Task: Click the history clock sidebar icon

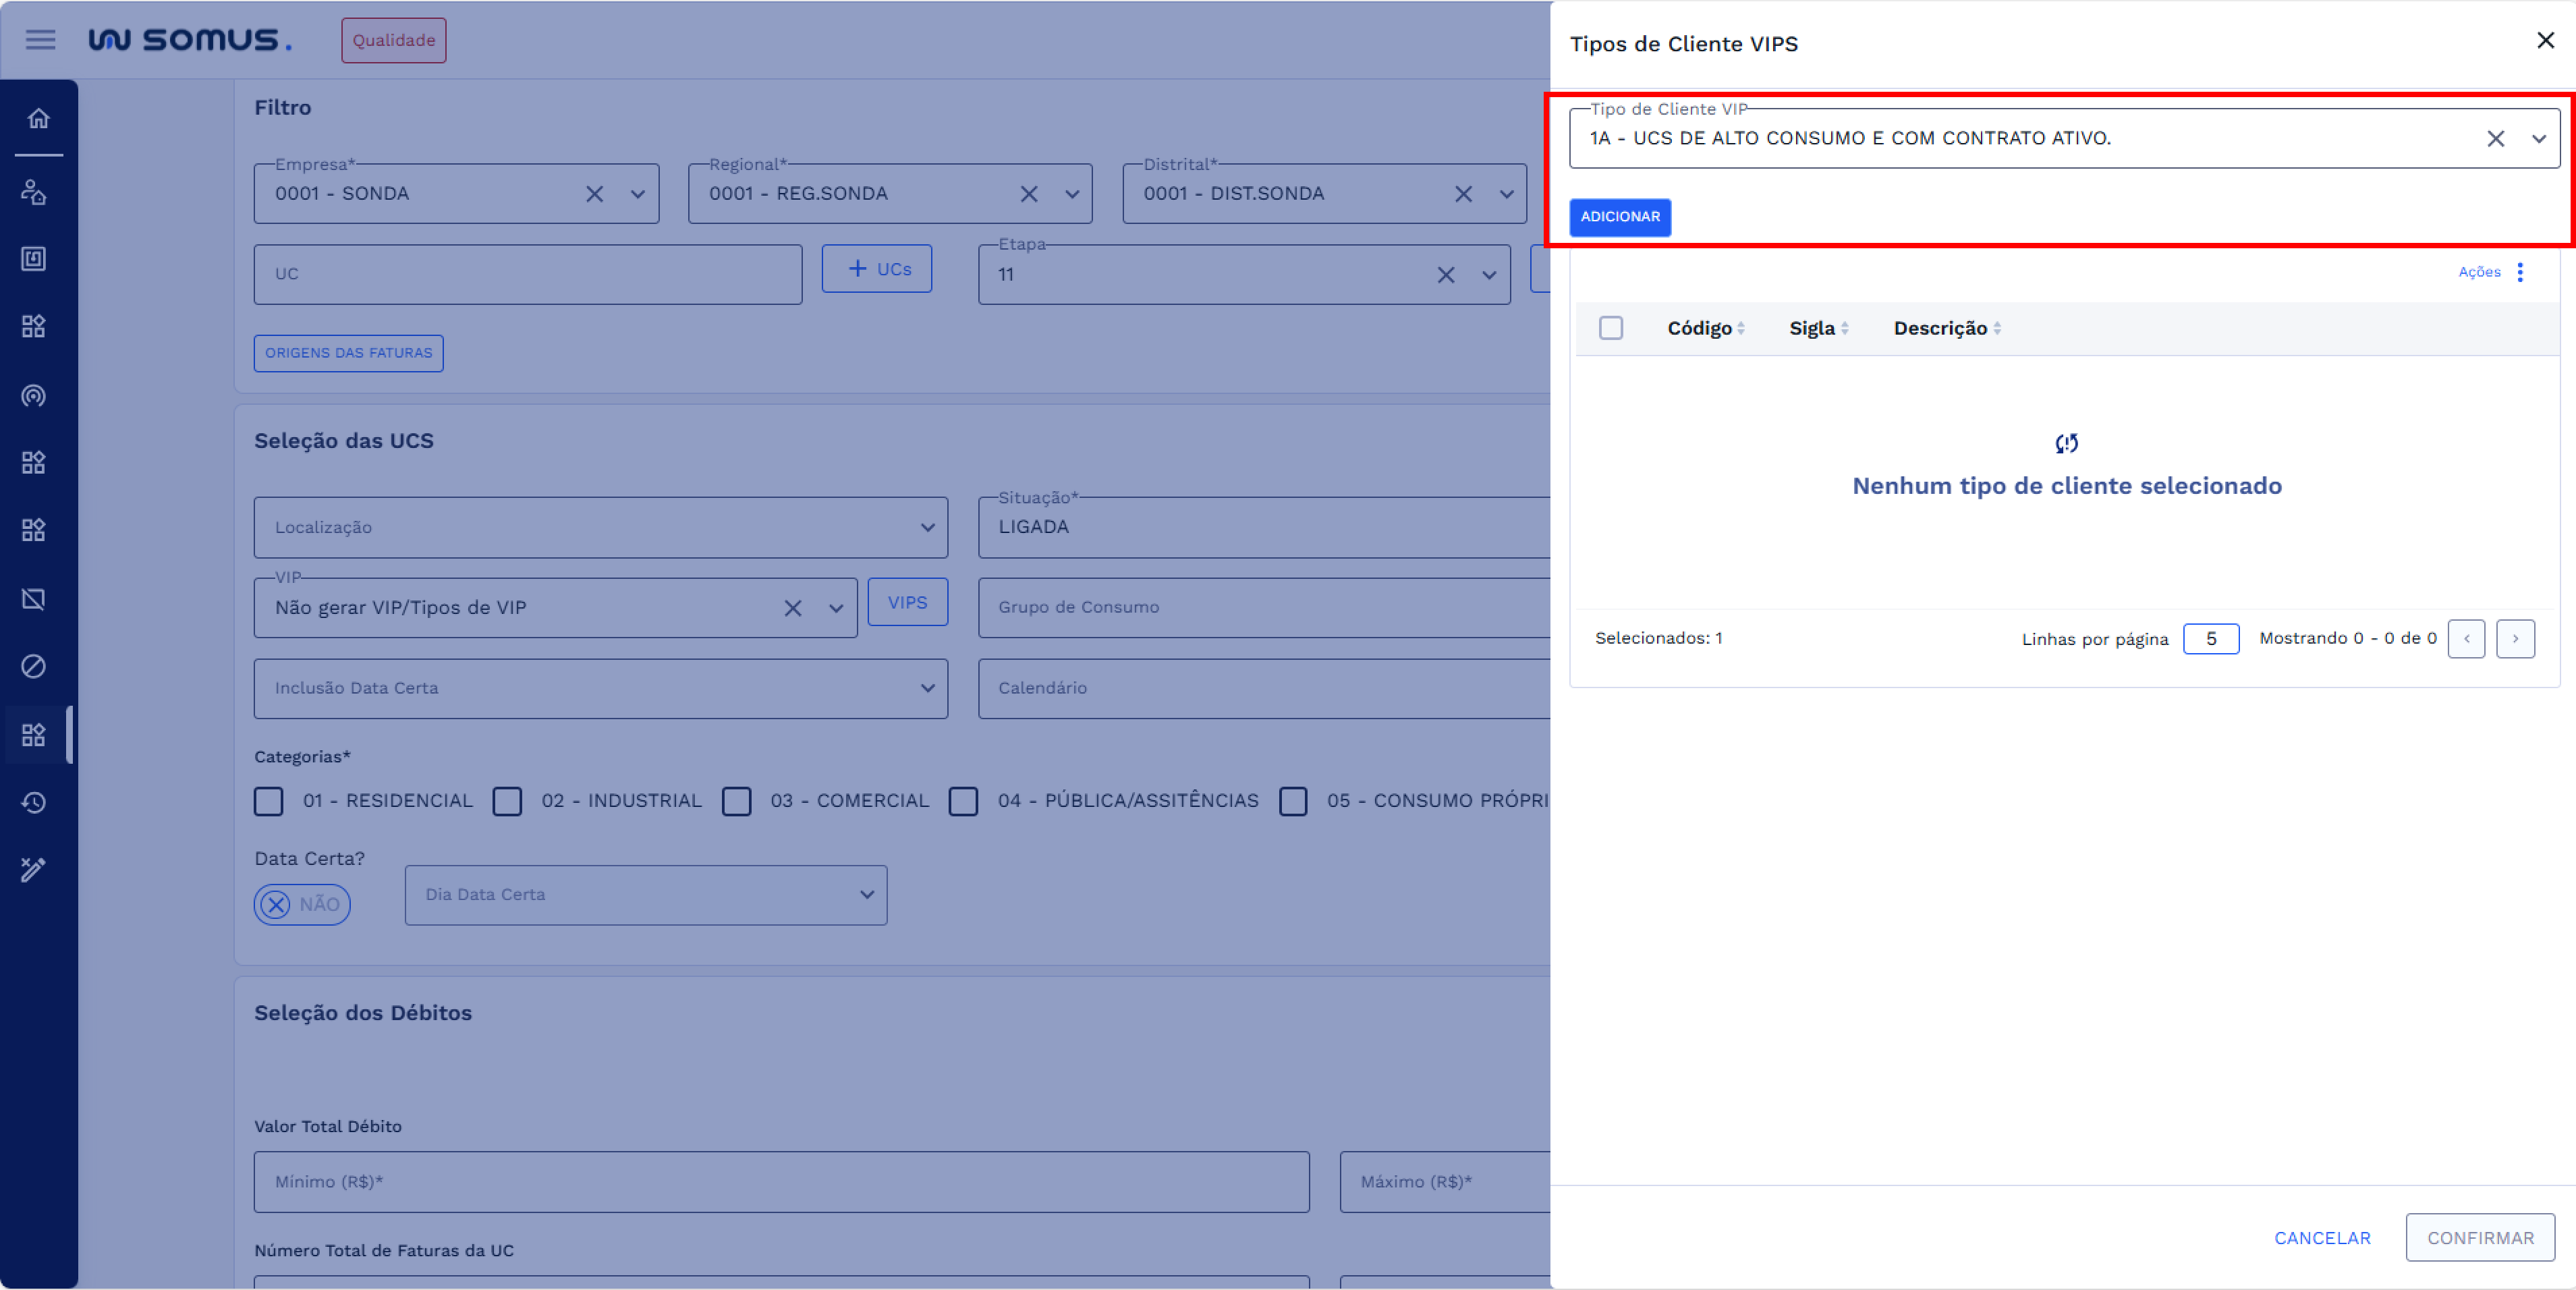Action: tap(34, 803)
